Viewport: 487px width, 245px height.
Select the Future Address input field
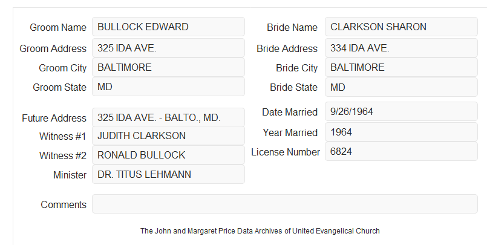tap(168, 117)
